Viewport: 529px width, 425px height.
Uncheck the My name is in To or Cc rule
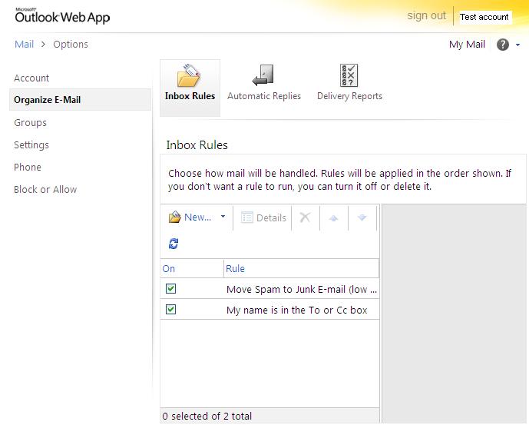(171, 310)
